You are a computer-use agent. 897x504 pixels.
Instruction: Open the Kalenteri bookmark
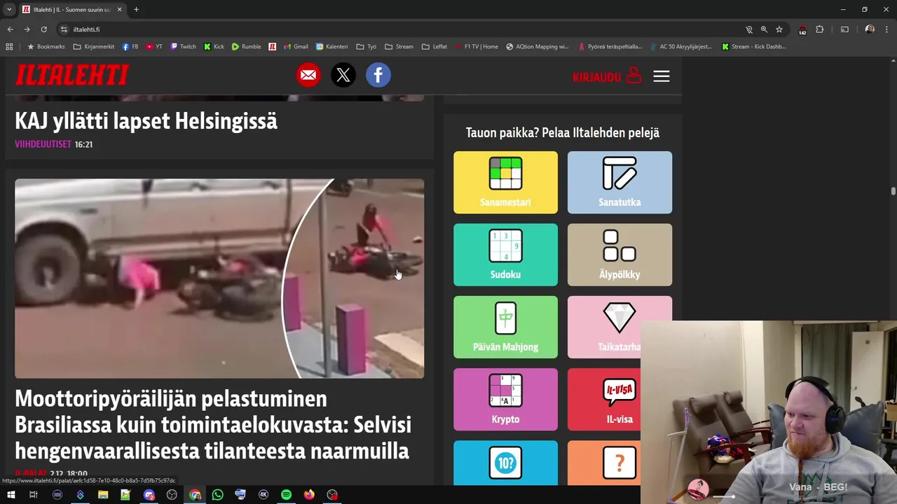click(332, 47)
